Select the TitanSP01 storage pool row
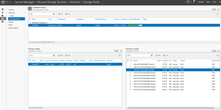 click(x=124, y=25)
